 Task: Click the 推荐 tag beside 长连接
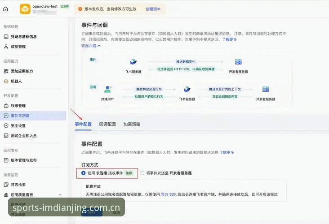tap(129, 173)
